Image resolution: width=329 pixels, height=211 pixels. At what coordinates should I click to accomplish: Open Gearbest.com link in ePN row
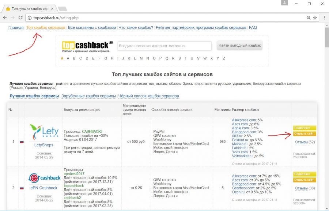(x=243, y=188)
